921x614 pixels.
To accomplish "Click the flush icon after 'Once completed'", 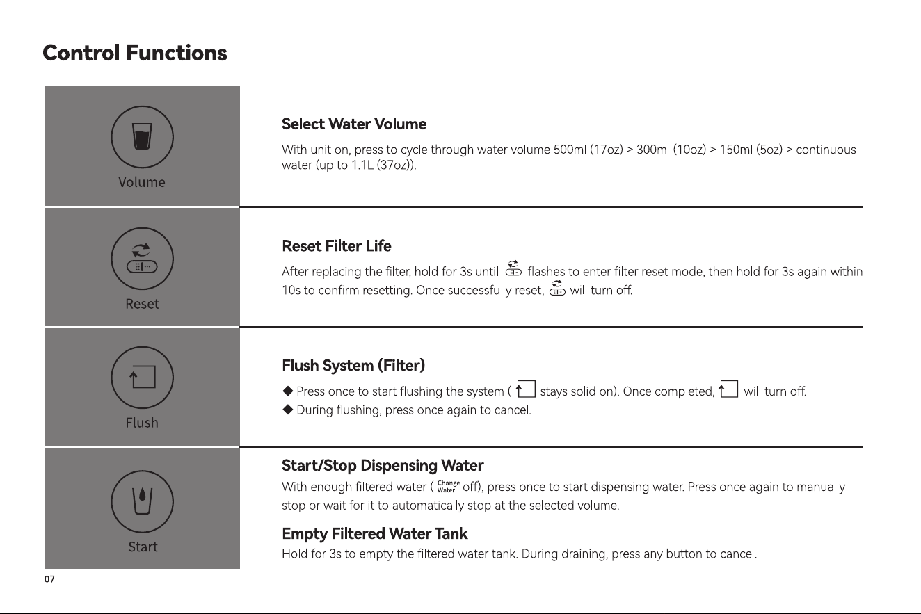I will point(728,389).
